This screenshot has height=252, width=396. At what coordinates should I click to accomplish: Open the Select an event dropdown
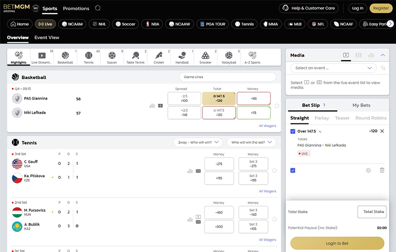tap(334, 68)
